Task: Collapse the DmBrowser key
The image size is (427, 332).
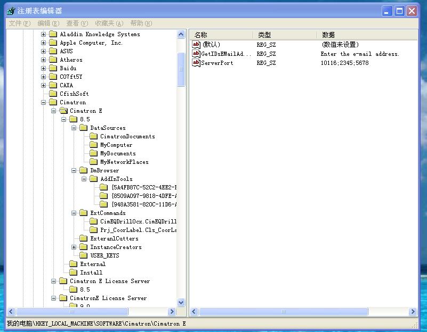Action: [74, 170]
